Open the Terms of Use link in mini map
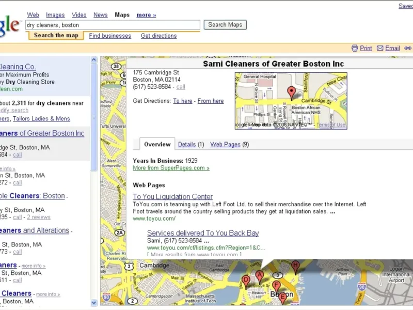This screenshot has width=413, height=310. pos(331,125)
